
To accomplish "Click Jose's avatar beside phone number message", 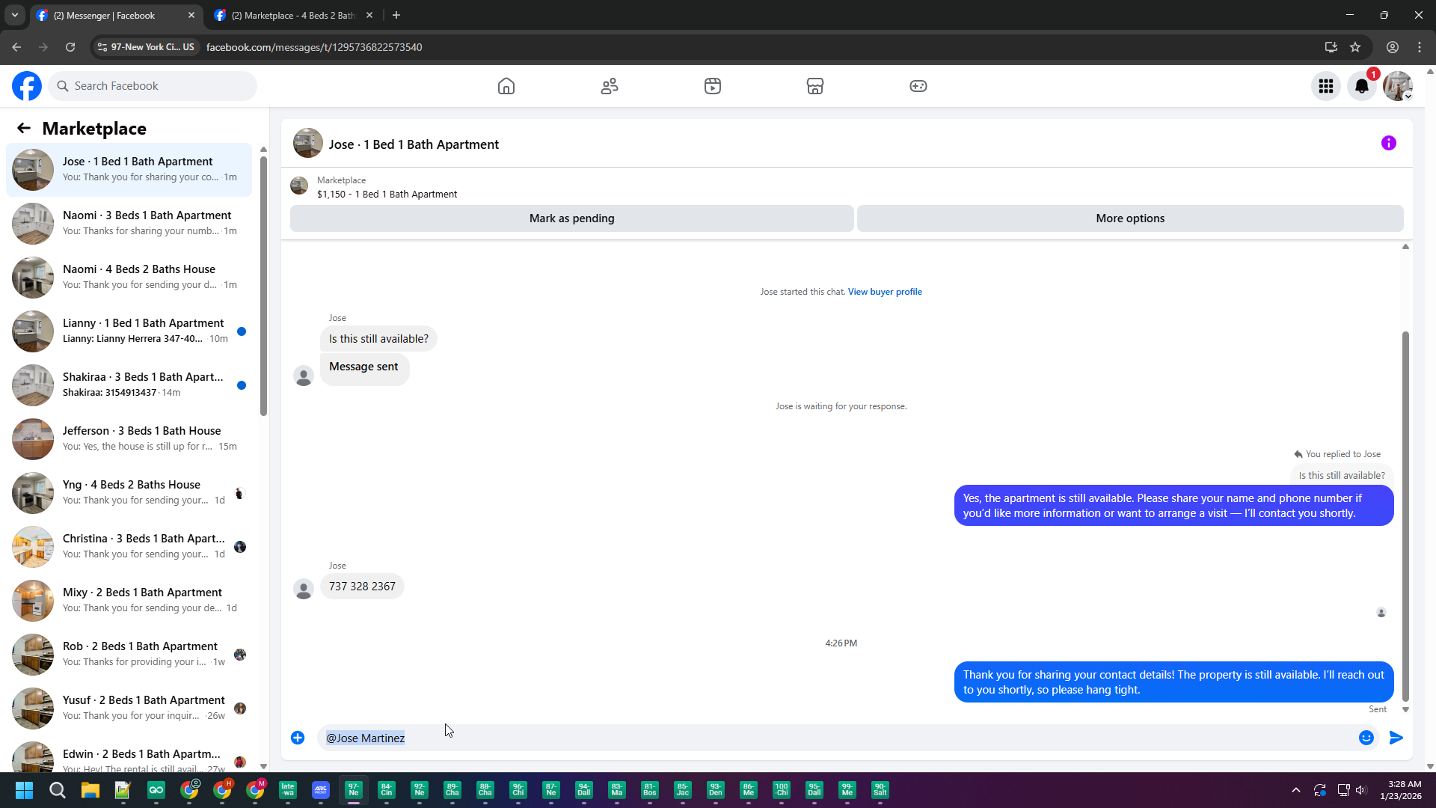I will tap(304, 590).
